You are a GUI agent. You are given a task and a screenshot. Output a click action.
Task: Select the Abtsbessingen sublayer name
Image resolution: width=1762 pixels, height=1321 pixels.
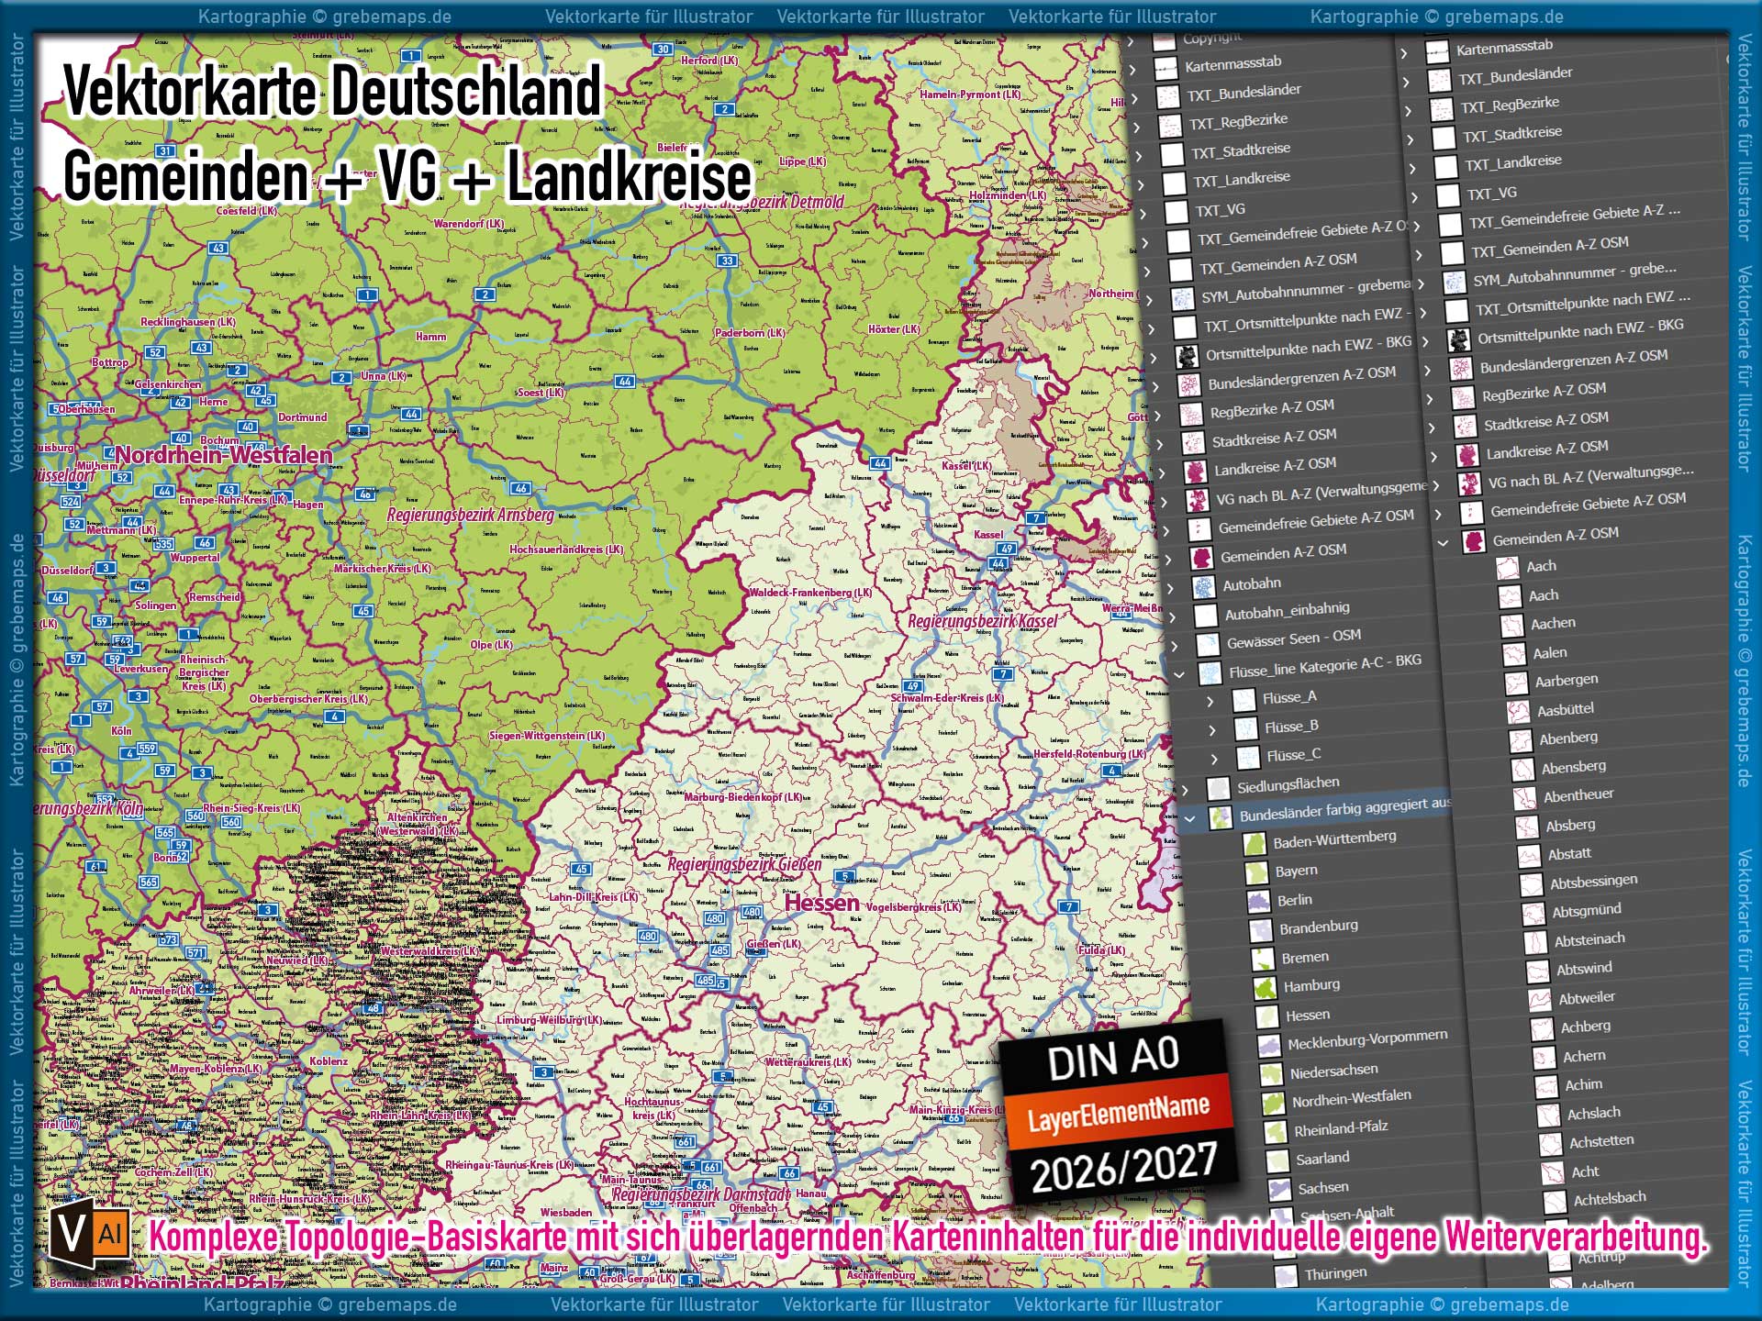[x=1593, y=882]
